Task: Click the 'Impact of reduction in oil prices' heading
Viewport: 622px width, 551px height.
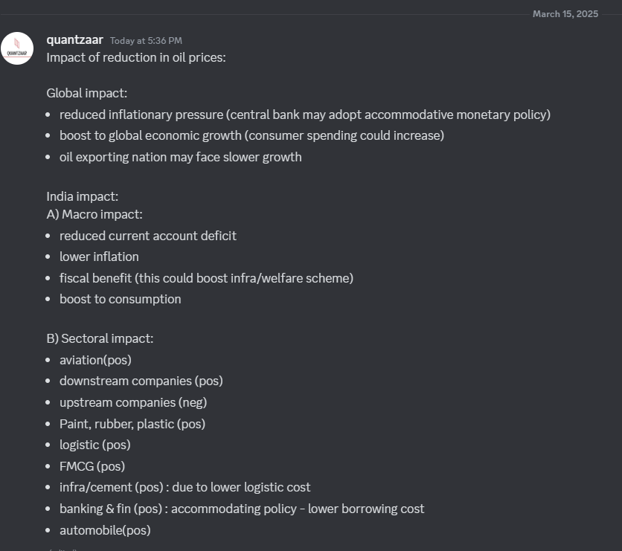Action: [x=136, y=57]
